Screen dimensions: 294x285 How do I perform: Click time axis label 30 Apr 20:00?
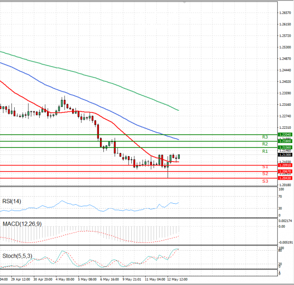pos(43,280)
